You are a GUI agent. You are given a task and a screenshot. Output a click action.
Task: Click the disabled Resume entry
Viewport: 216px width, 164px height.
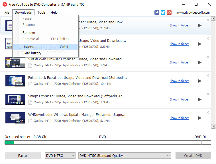click(46, 25)
